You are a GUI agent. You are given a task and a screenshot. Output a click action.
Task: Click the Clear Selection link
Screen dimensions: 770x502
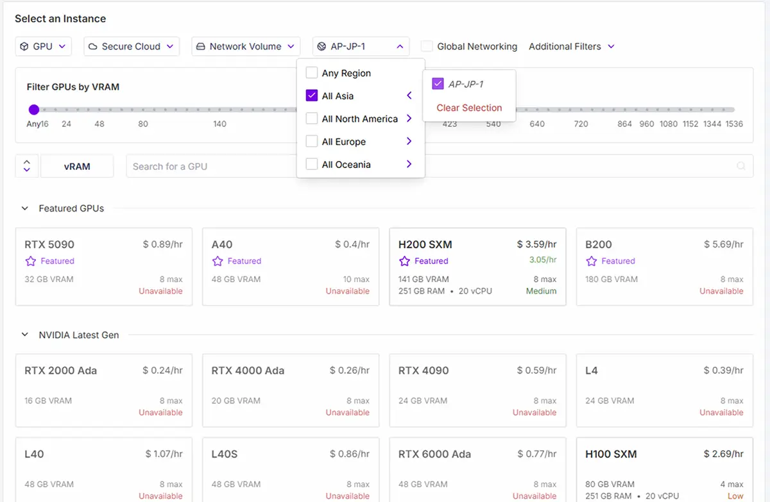(469, 108)
